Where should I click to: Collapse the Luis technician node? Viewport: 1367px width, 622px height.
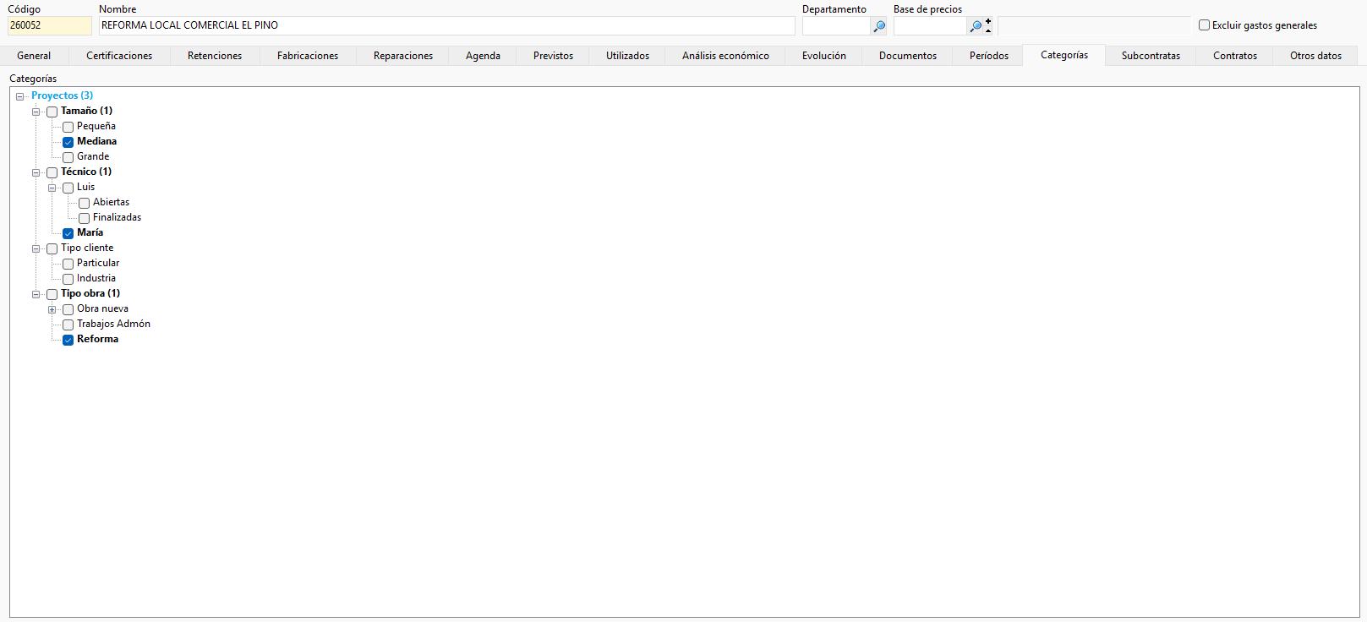click(x=52, y=188)
